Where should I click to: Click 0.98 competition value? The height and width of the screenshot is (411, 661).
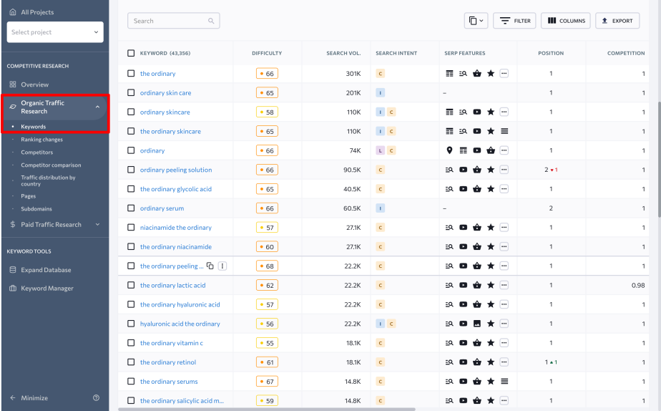coord(638,285)
